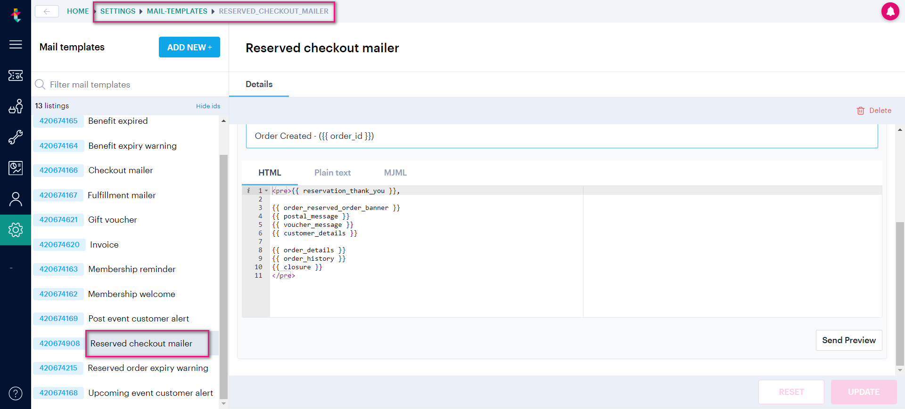Go to SETTINGS breadcrumb
This screenshot has width=905, height=409.
pyautogui.click(x=118, y=11)
